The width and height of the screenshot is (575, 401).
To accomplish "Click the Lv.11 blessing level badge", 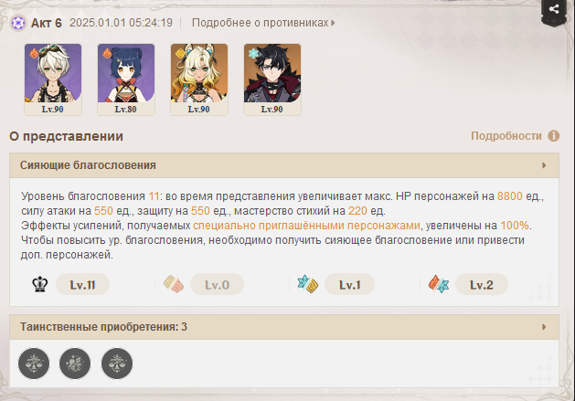I will (x=83, y=284).
